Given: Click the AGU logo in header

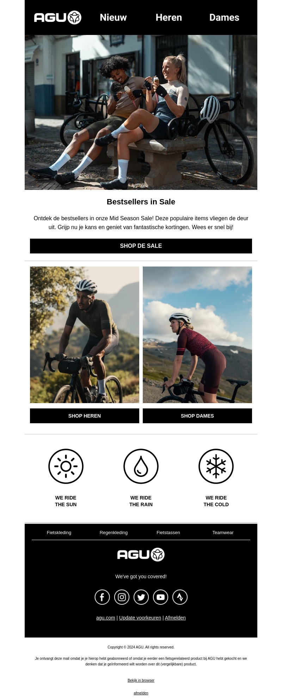Looking at the screenshot, I should pos(58,17).
